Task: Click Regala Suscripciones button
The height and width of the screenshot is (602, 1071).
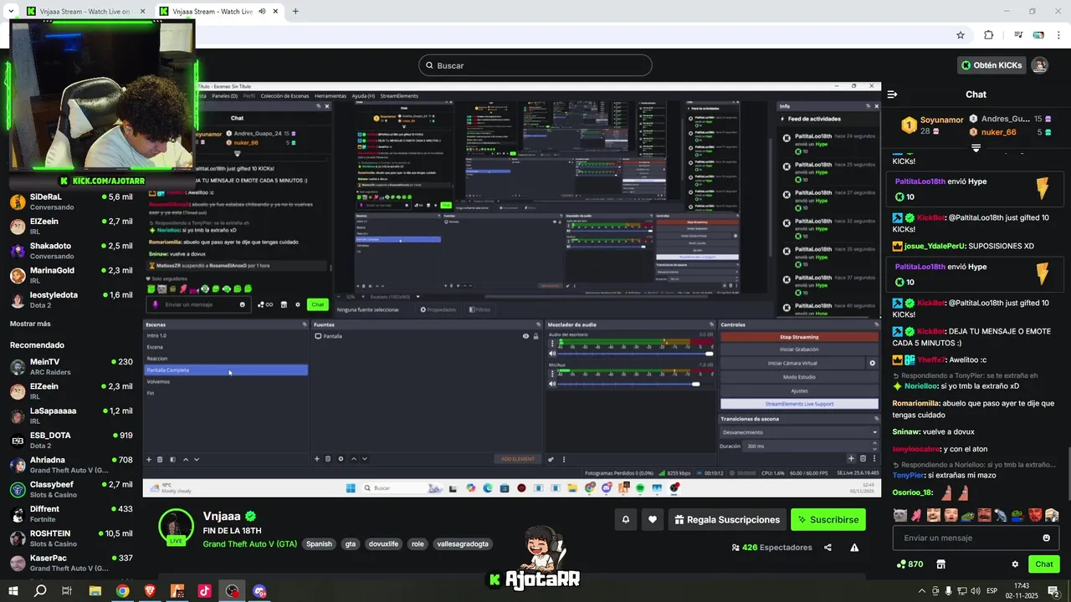Action: click(727, 519)
